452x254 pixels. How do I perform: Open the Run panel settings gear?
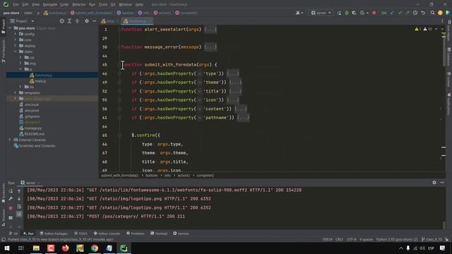[434, 183]
